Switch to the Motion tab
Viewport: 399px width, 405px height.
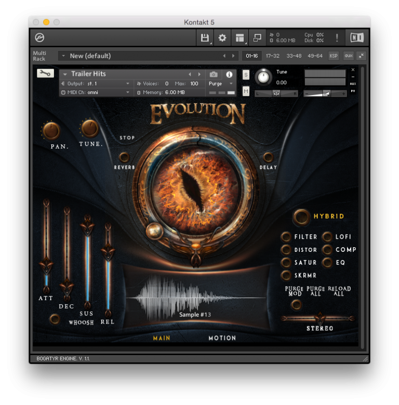(222, 338)
